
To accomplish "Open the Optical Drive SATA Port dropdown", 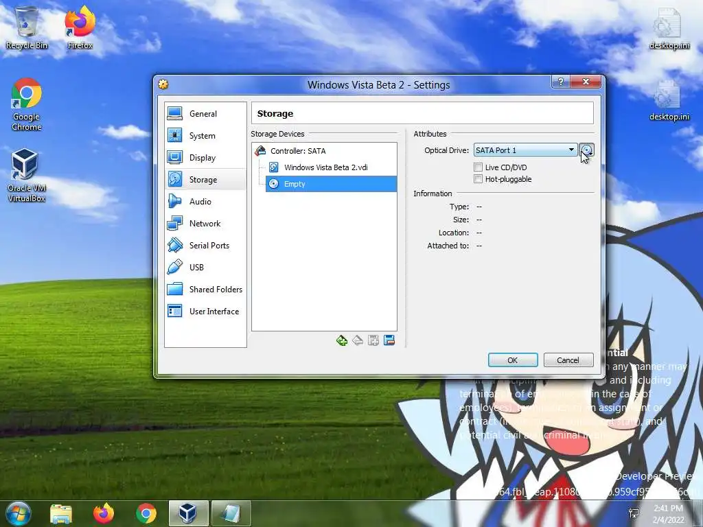I will [525, 150].
